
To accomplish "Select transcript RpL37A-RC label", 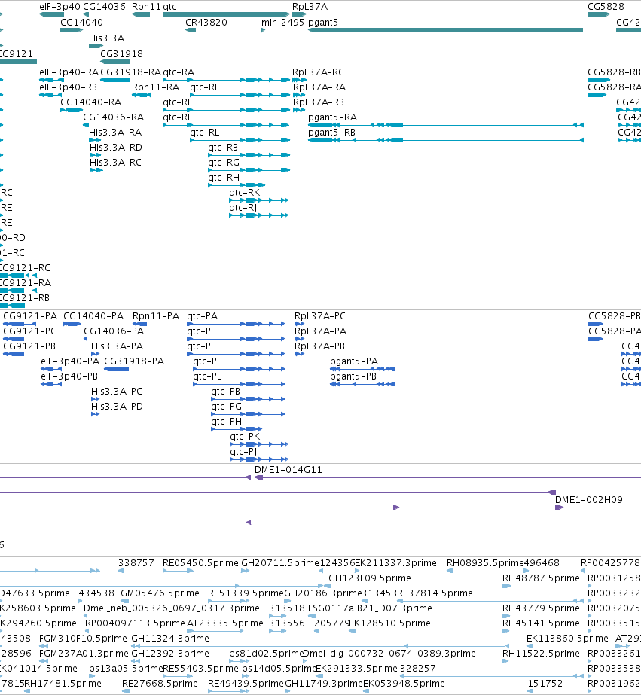I will 318,72.
